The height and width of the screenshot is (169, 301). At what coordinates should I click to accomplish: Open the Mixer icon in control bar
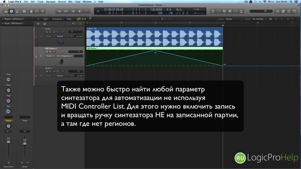37,11
